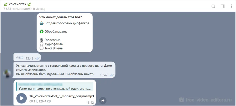Click the 13:42 timestamp on the /text message
The height and width of the screenshot is (106, 236).
tap(29, 59)
